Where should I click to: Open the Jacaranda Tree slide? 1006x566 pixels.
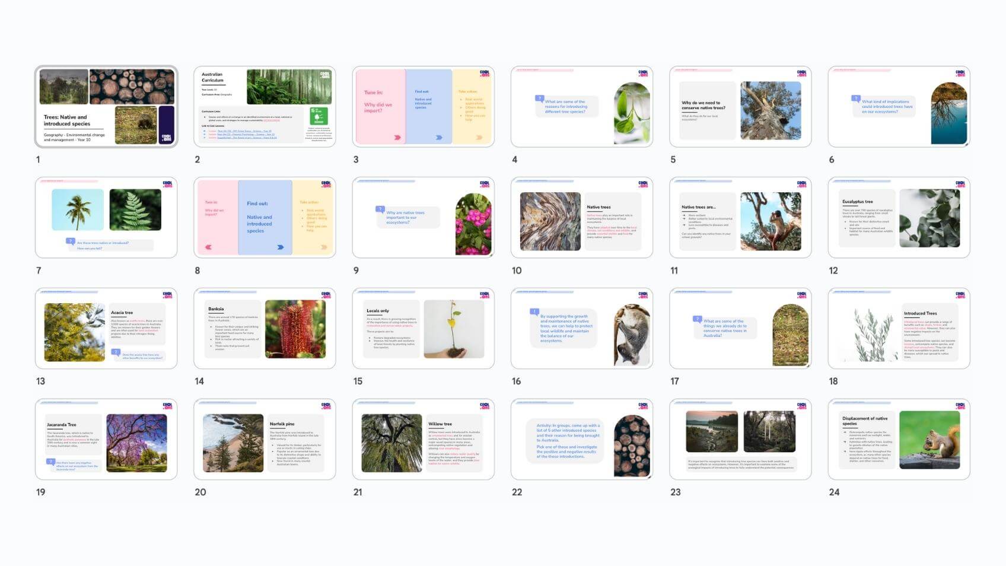[106, 440]
